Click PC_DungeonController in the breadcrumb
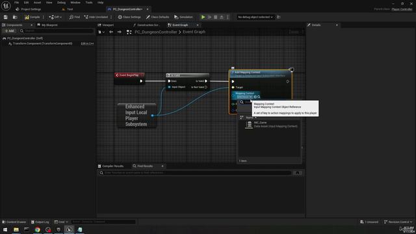 [x=156, y=32]
